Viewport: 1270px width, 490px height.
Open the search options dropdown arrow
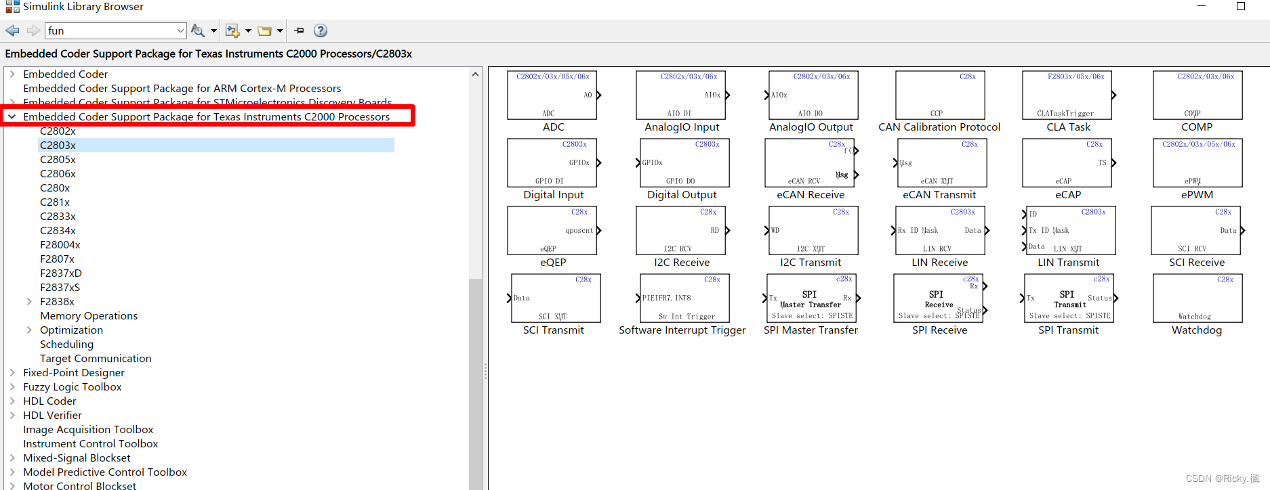(x=213, y=30)
